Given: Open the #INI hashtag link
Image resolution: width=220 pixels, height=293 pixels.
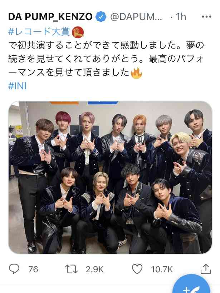Looking at the screenshot, I should (x=17, y=86).
